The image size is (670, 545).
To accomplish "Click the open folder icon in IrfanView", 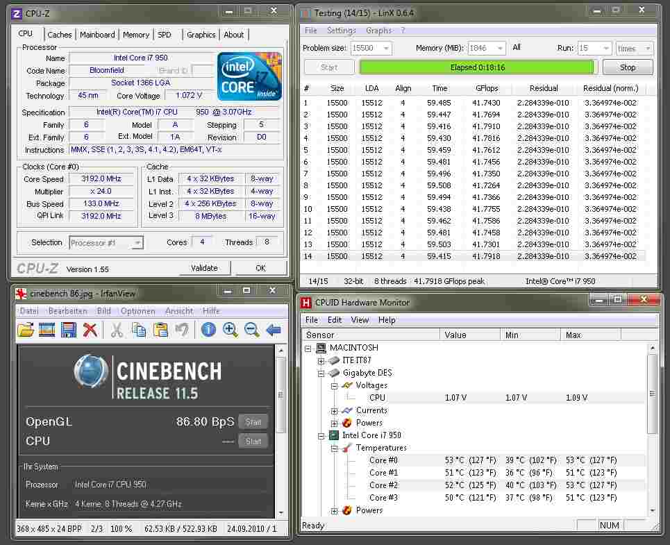I will click(x=26, y=330).
